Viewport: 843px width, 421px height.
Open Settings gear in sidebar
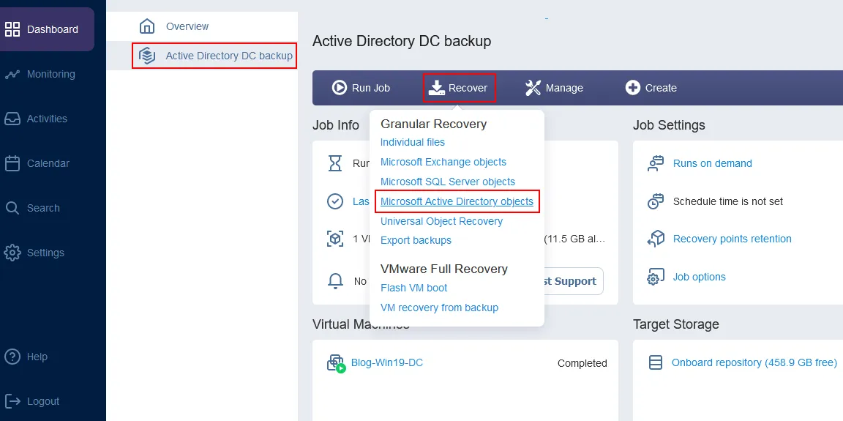click(x=12, y=253)
